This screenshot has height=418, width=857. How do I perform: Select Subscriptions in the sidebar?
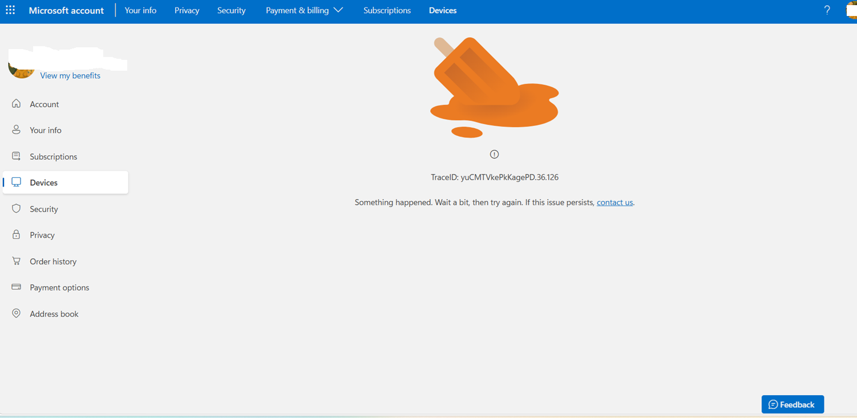tap(66, 156)
